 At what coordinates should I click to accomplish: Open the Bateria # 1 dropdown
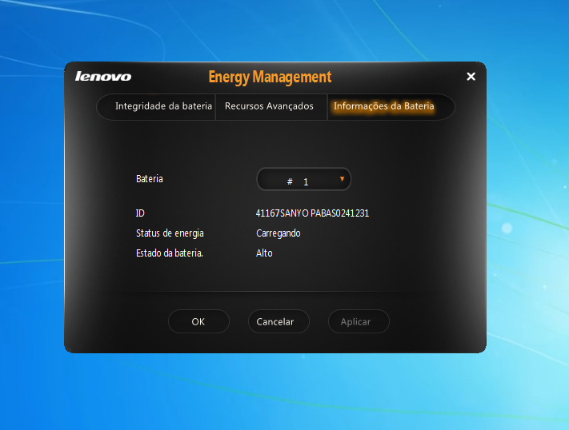point(304,179)
